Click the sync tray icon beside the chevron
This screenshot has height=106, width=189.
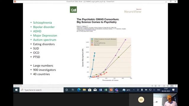(138, 90)
